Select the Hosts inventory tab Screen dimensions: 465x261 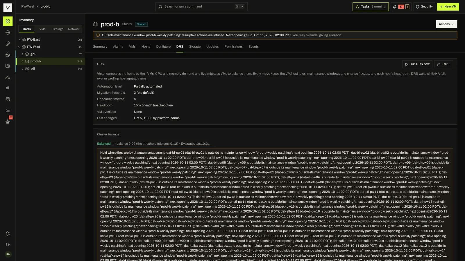(27, 29)
